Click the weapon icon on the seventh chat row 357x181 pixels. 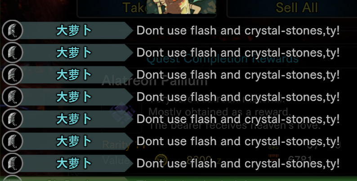coord(13,163)
